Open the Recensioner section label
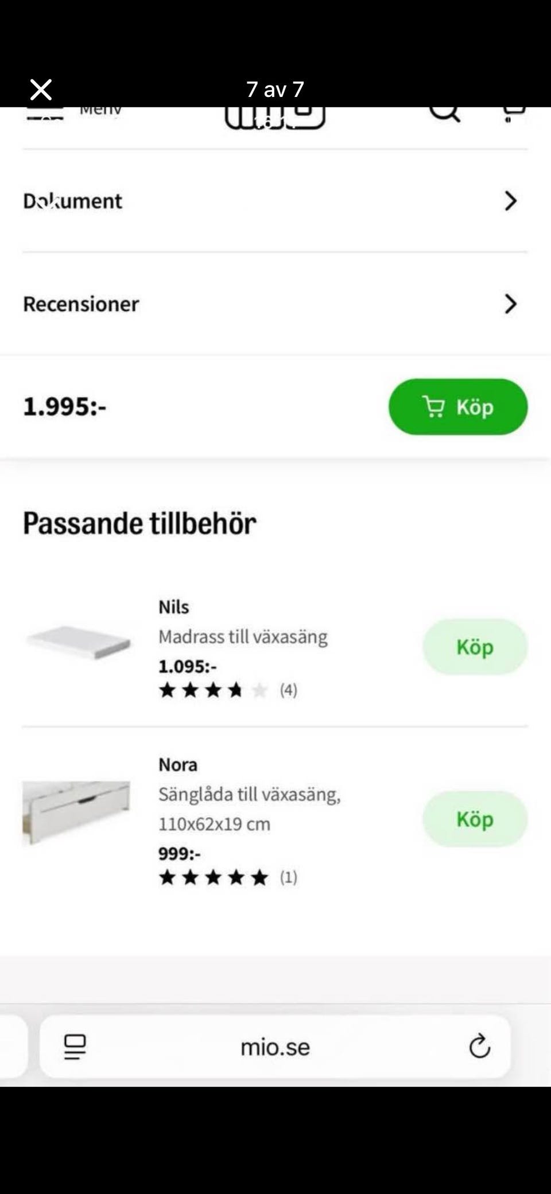551x1194 pixels. (x=81, y=304)
